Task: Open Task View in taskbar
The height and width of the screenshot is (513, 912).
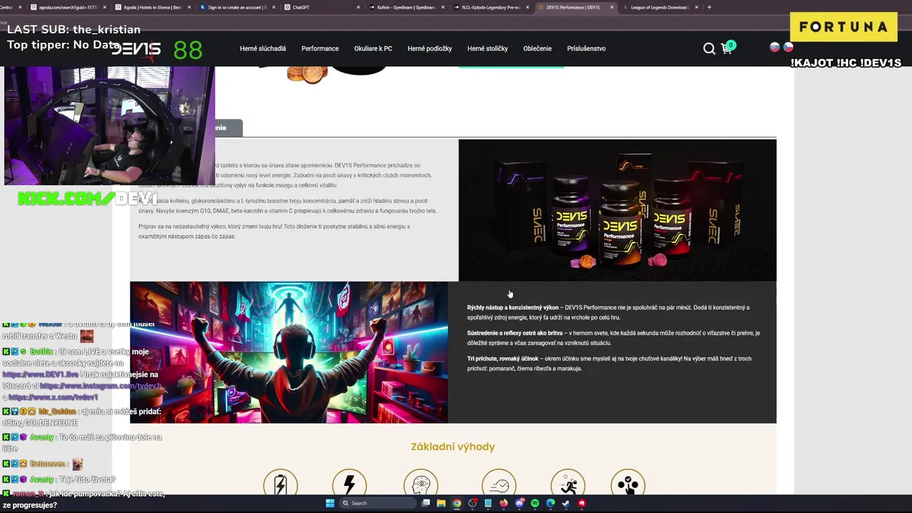Action: coord(425,503)
